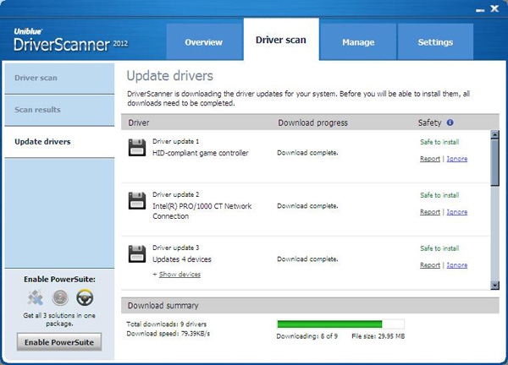The width and height of the screenshot is (508, 365).
Task: Click Report link for HID-compliant game controller
Action: pyautogui.click(x=430, y=159)
